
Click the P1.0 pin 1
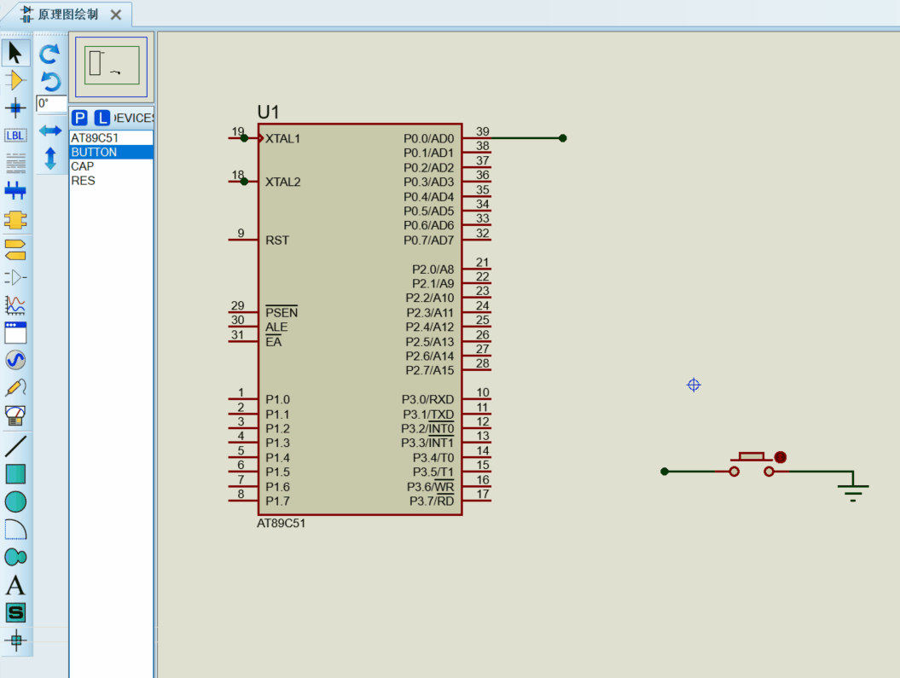(243, 398)
